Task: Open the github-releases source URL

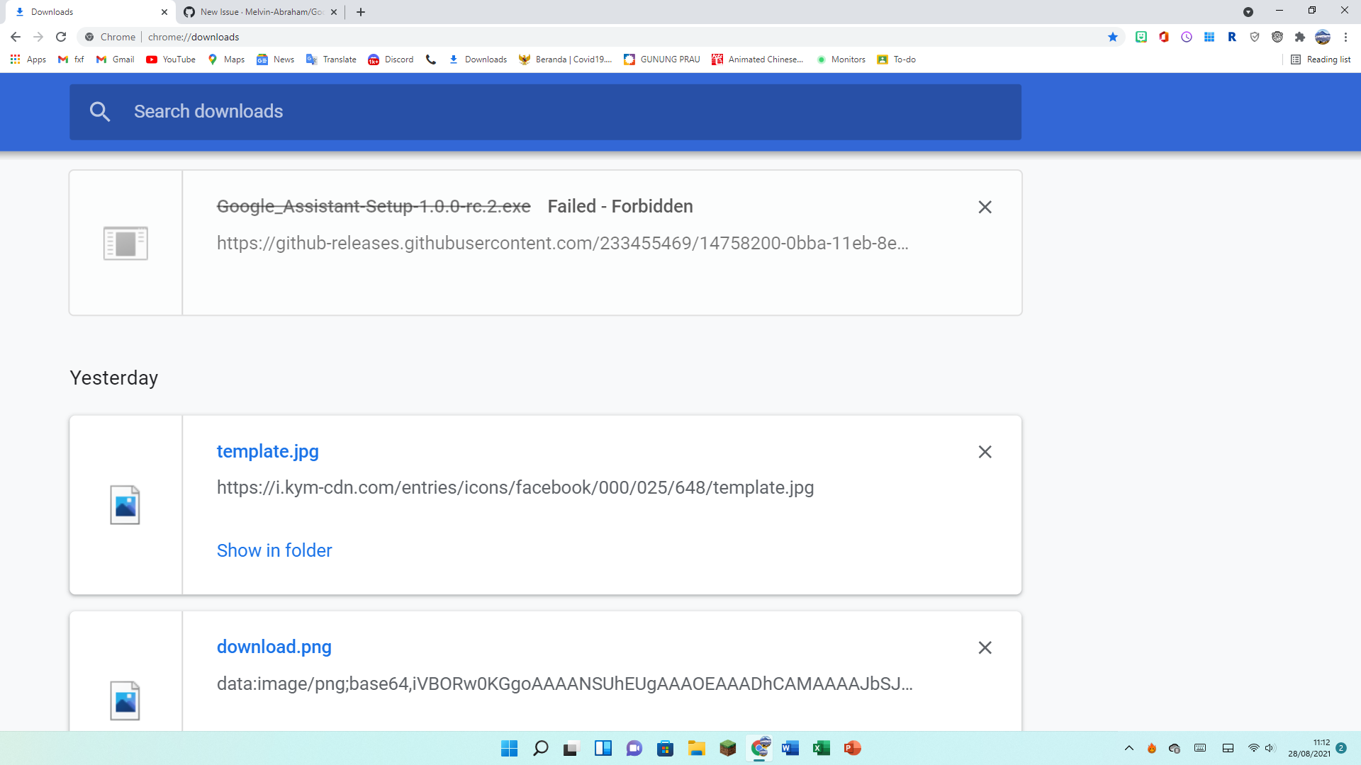Action: [563, 243]
